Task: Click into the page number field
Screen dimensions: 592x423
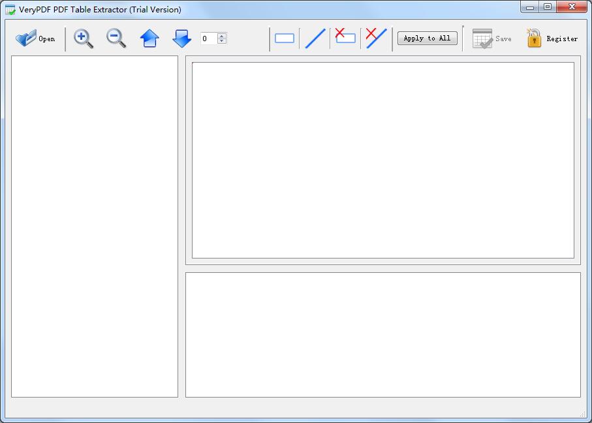Action: 209,39
